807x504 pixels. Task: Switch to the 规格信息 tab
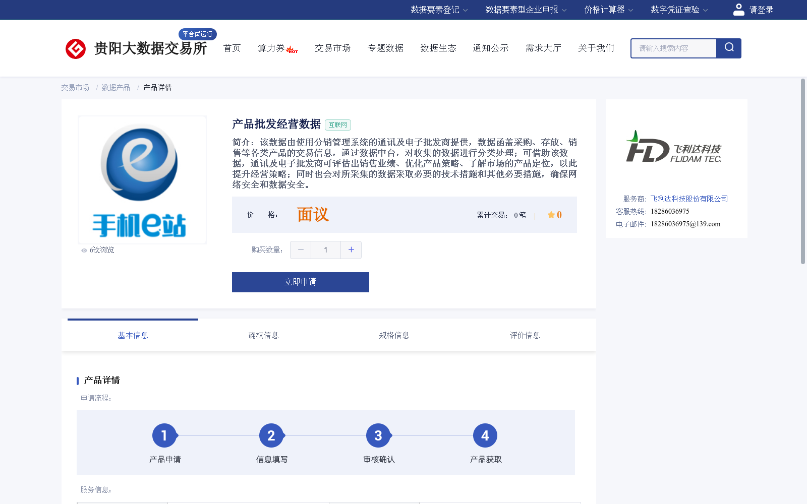pos(394,335)
